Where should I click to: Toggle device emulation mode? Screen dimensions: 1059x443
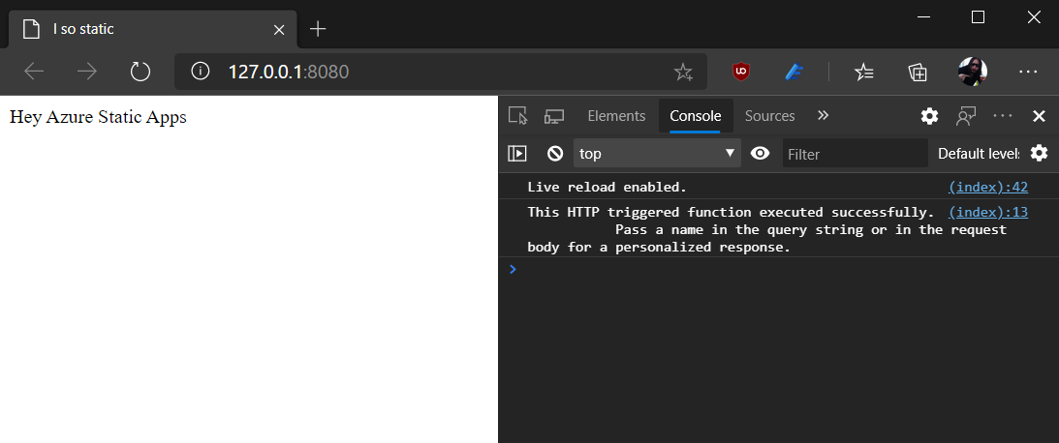pyautogui.click(x=554, y=116)
